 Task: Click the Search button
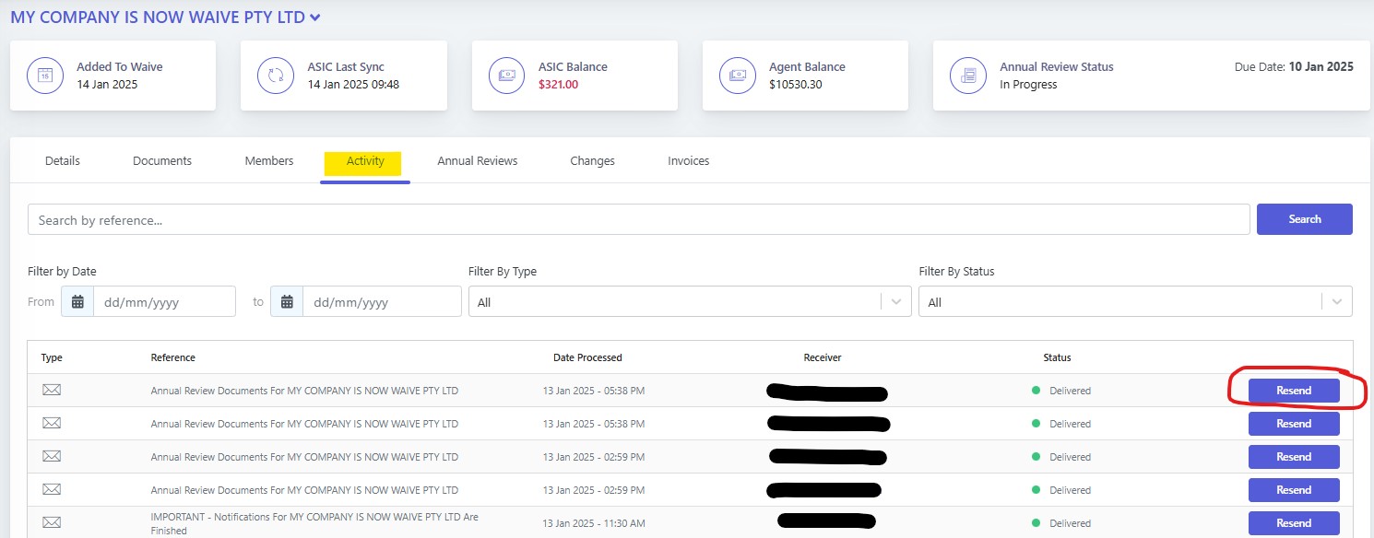(x=1304, y=219)
